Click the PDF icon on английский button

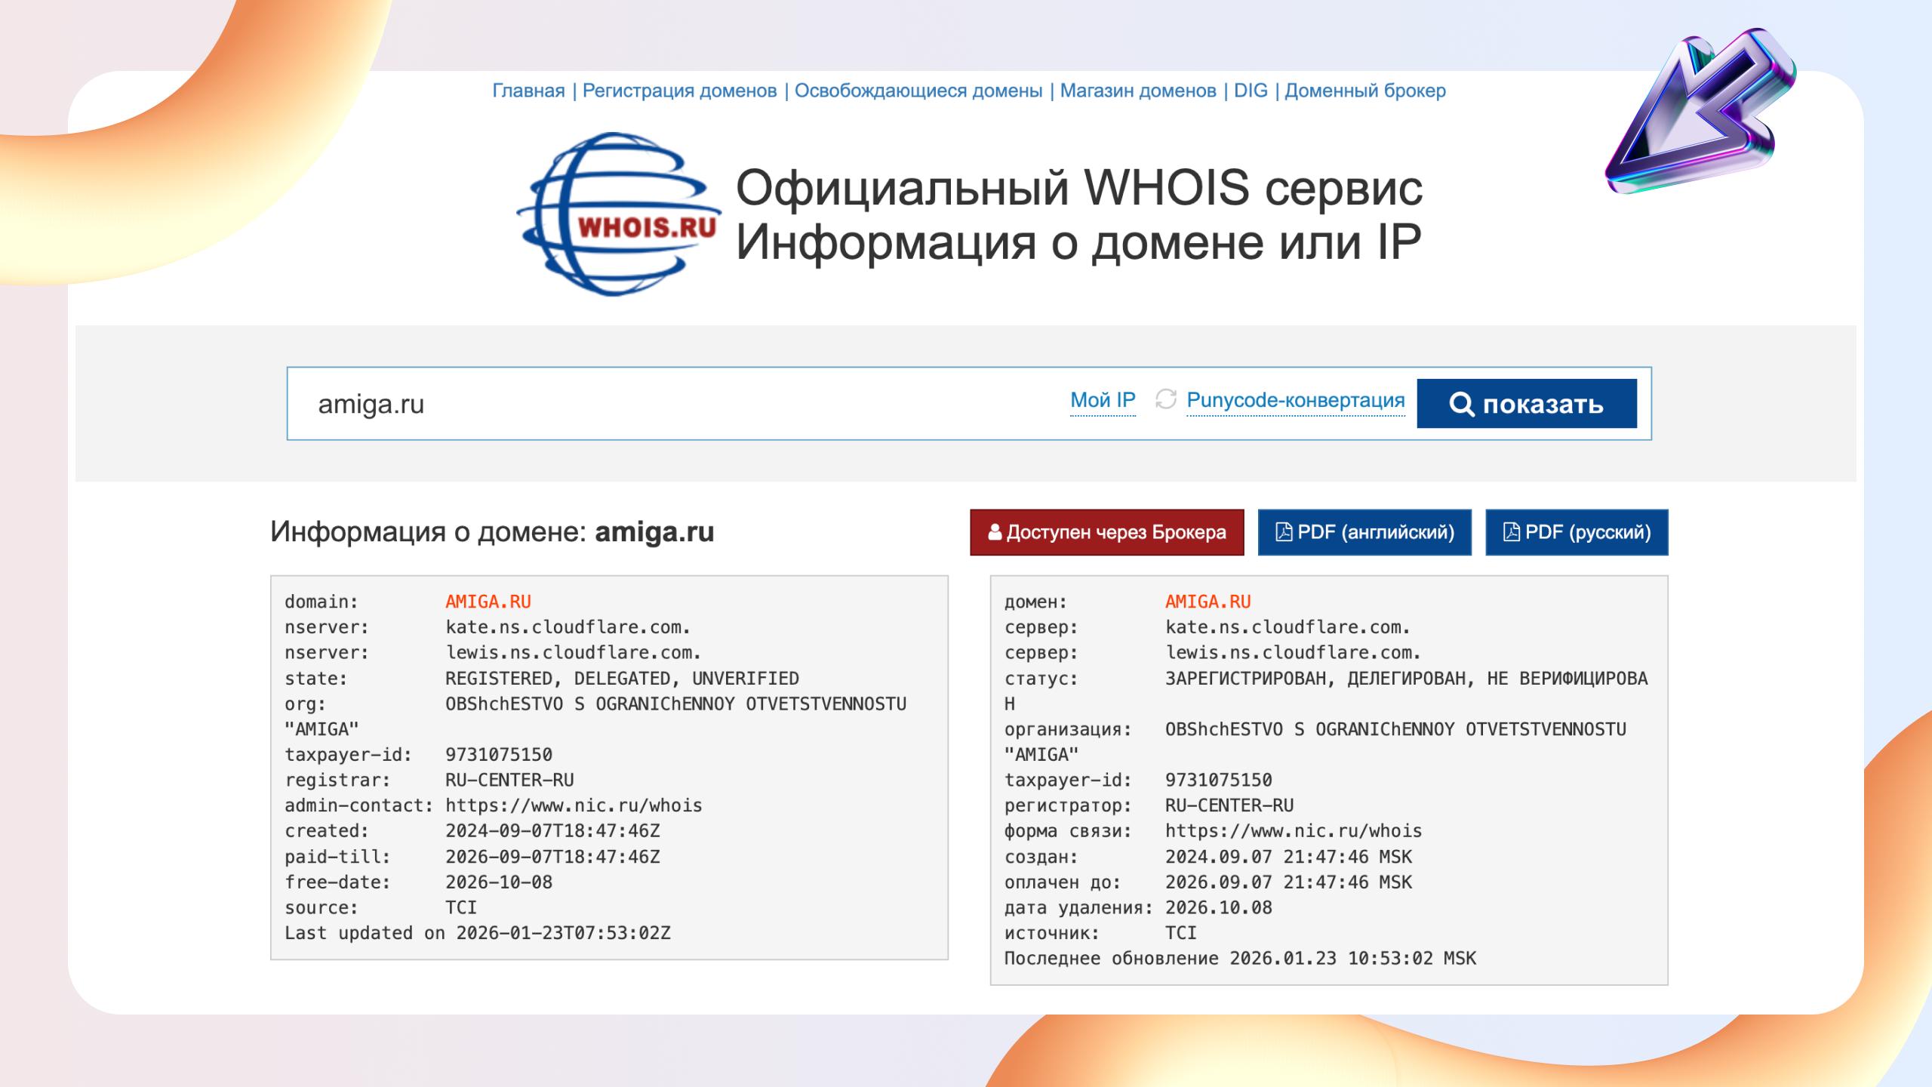tap(1283, 532)
